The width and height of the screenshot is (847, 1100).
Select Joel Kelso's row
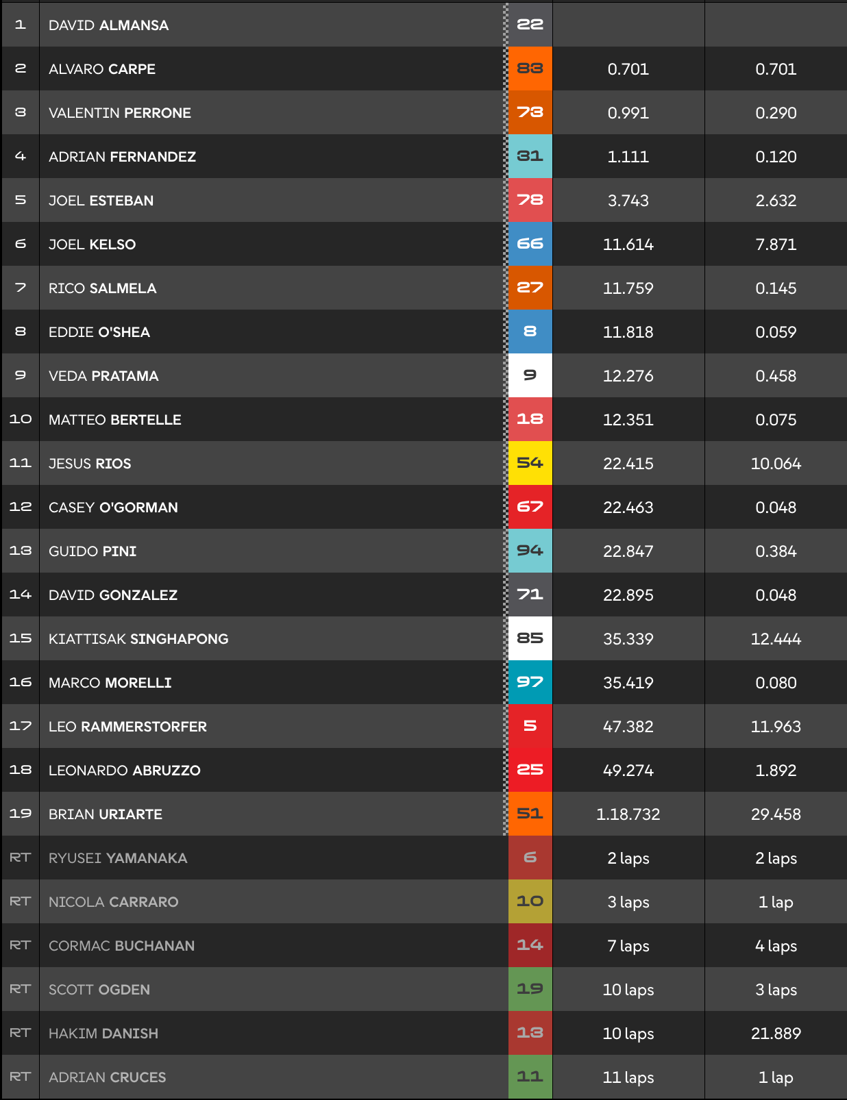tap(423, 244)
